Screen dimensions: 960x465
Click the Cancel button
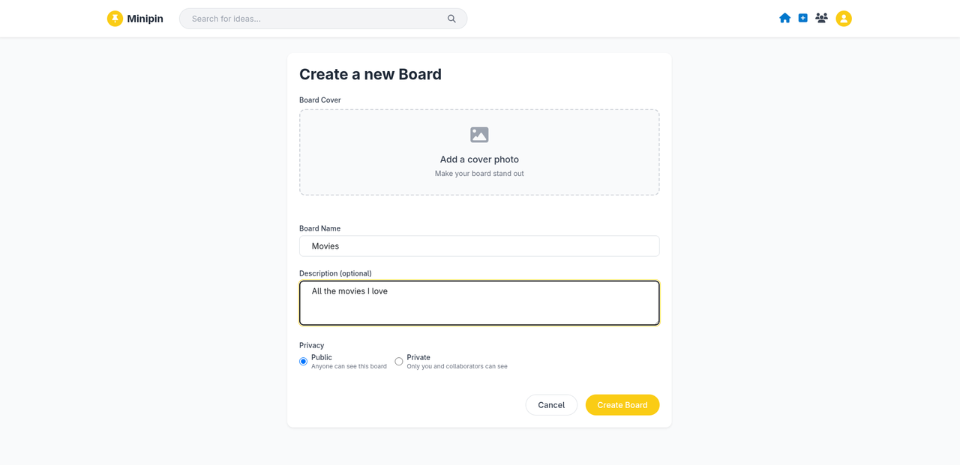coord(551,405)
